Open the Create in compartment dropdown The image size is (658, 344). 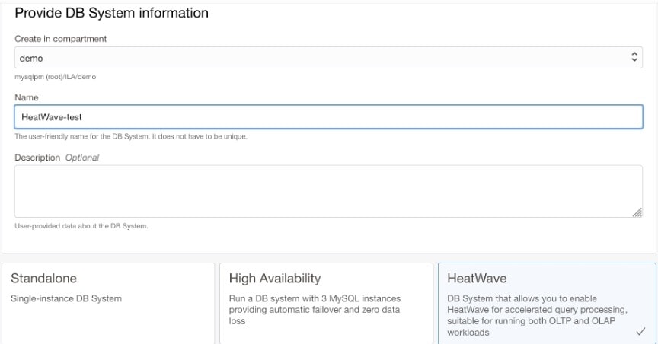[x=328, y=58]
